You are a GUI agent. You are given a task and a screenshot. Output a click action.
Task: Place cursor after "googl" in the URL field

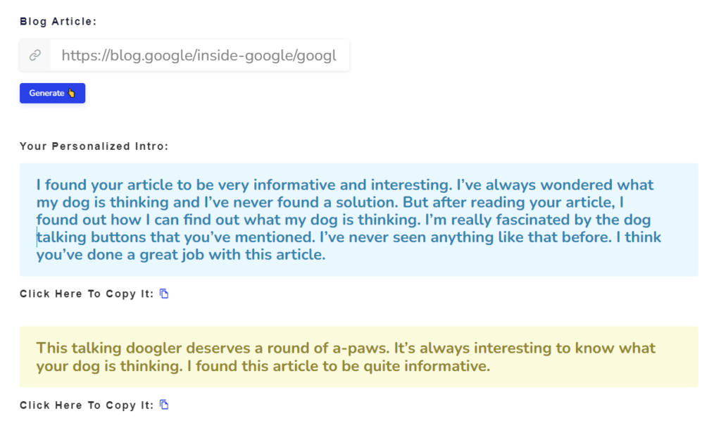[x=337, y=56]
